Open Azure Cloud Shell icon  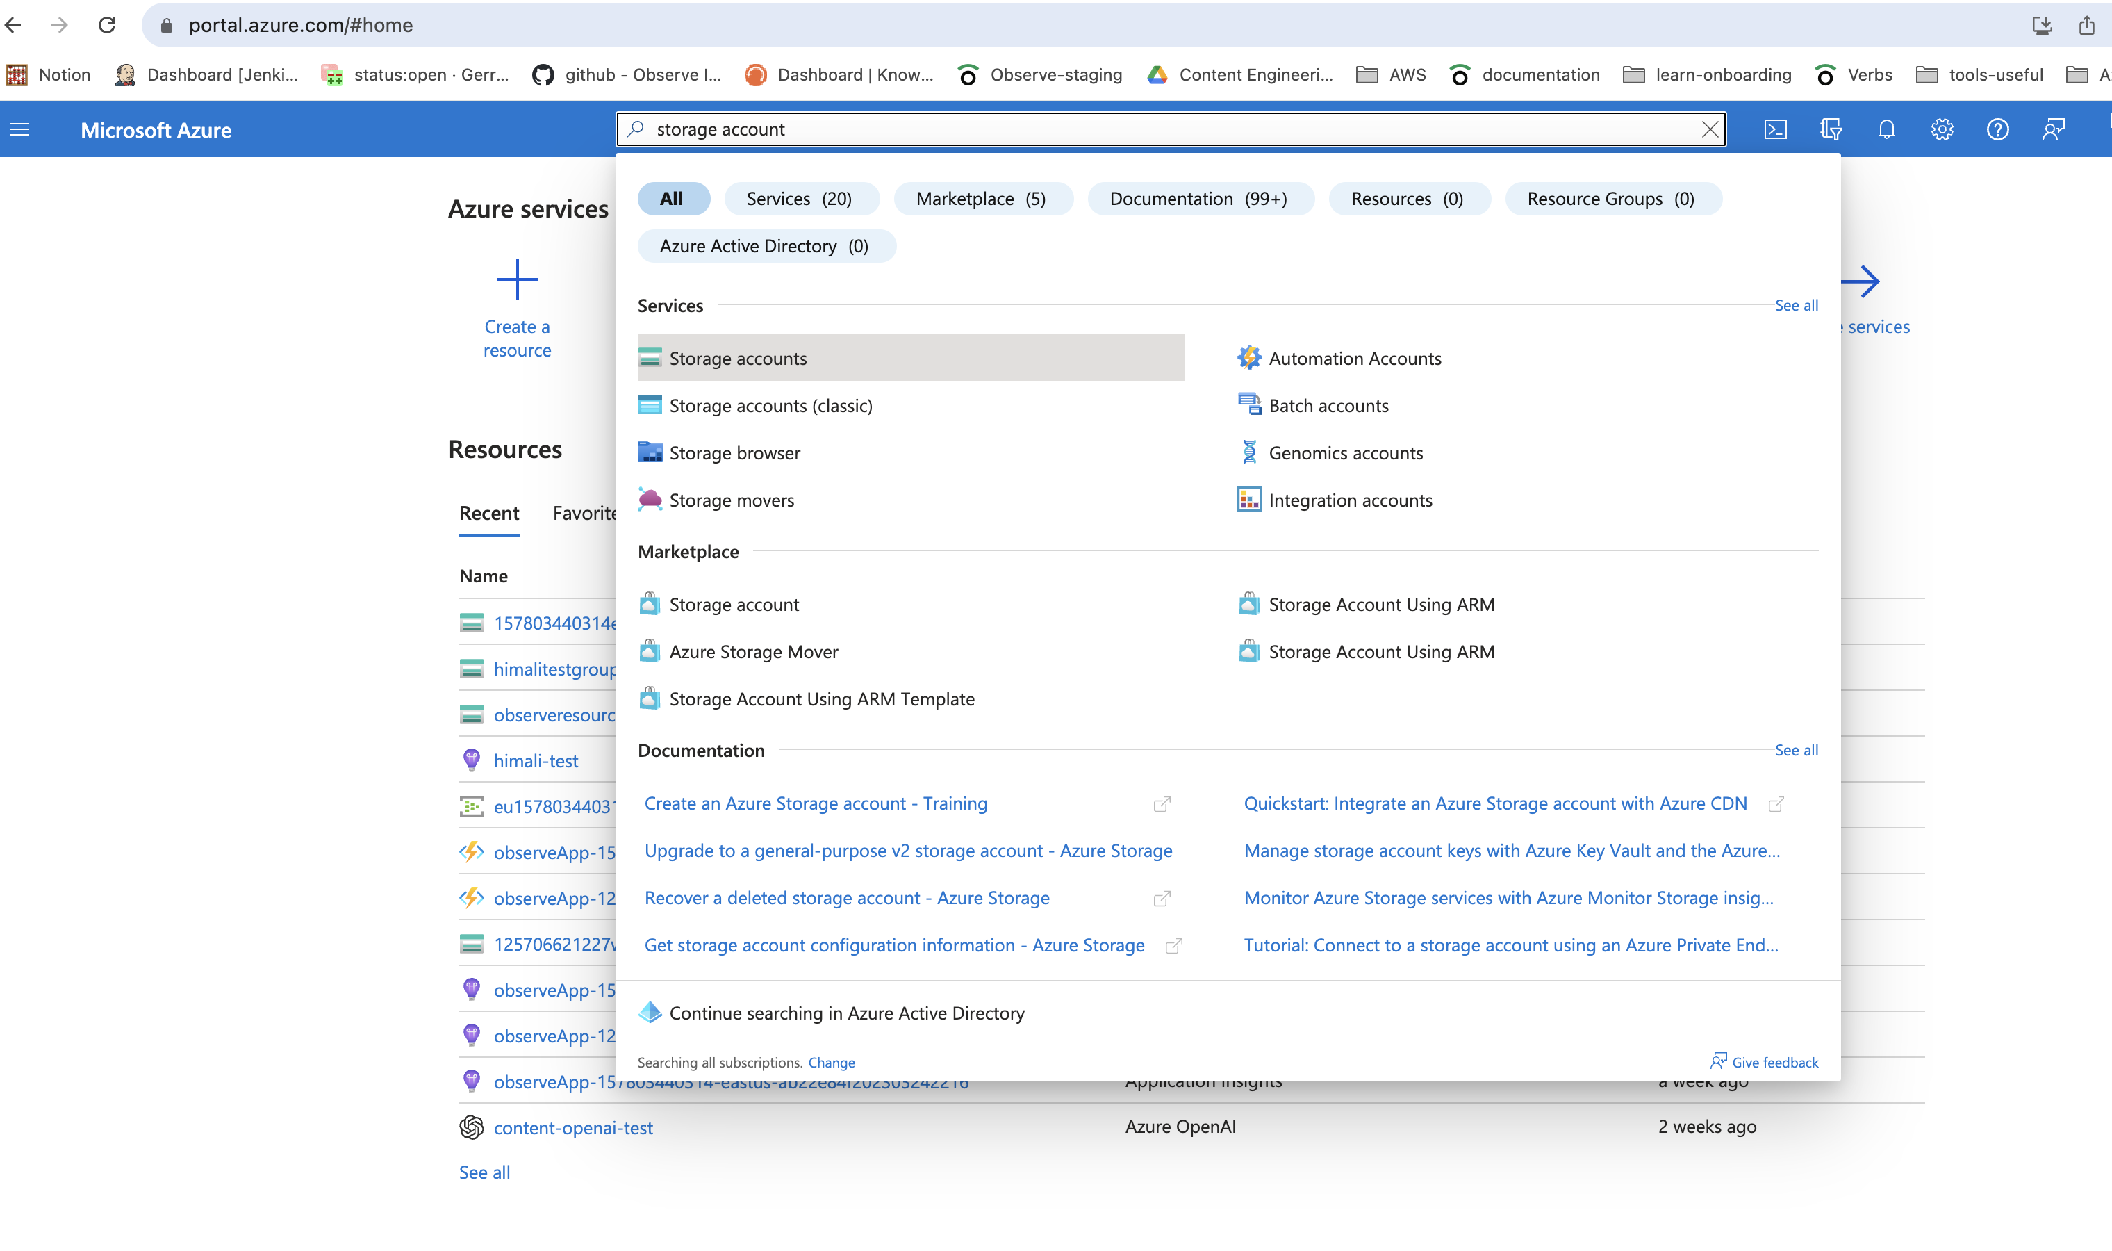pos(1775,130)
